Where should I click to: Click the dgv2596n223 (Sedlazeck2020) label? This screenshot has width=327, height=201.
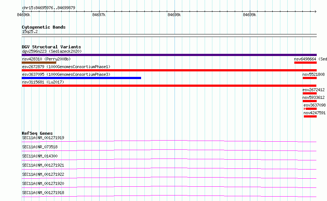click(52, 51)
